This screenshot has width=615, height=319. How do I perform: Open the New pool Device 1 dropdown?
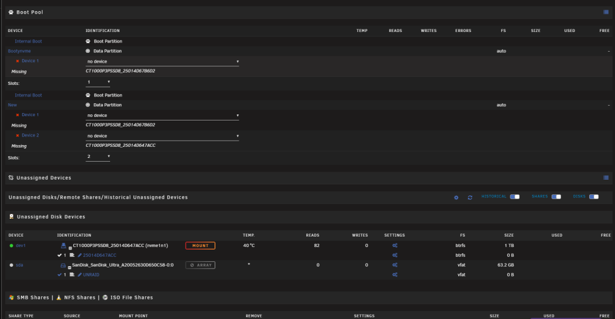click(162, 116)
